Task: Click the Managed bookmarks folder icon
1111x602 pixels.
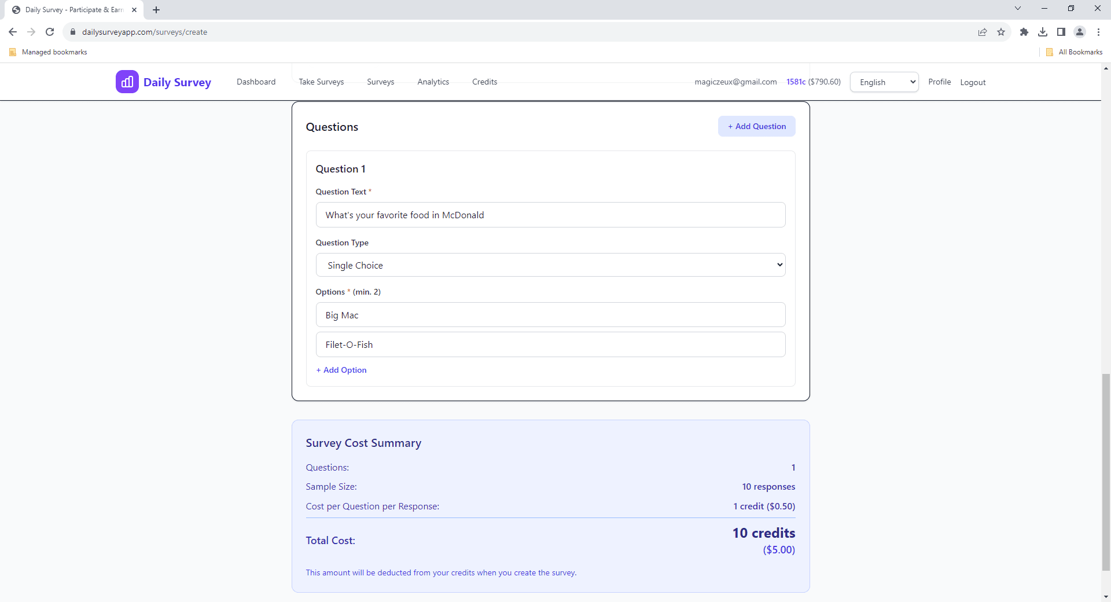Action: click(x=13, y=52)
